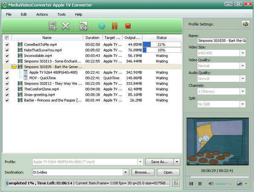Open the File menu
Image resolution: width=254 pixels, height=192 pixels.
(8, 14)
